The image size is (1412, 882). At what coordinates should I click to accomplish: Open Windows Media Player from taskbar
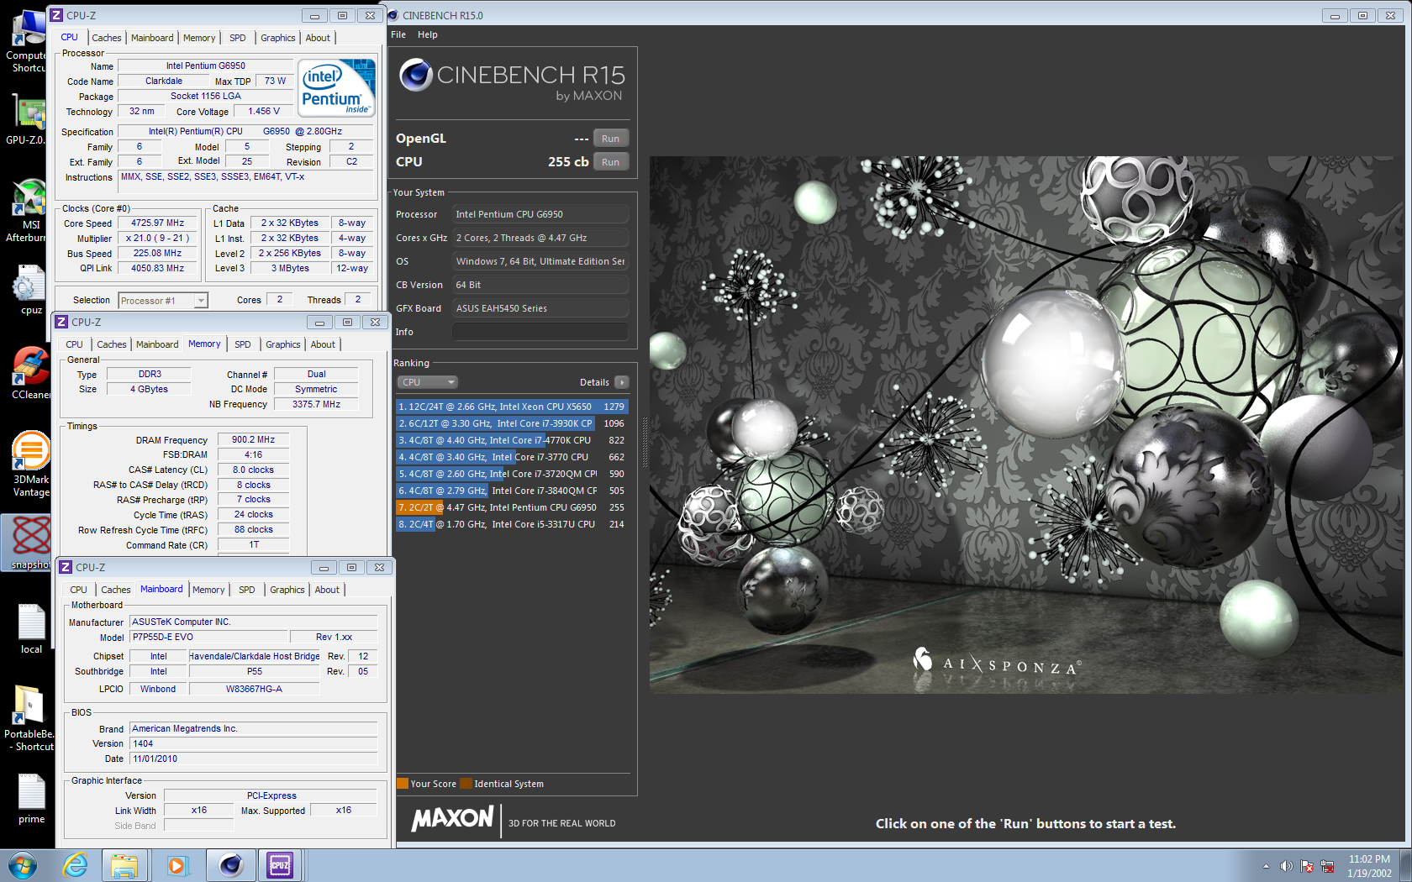(176, 865)
